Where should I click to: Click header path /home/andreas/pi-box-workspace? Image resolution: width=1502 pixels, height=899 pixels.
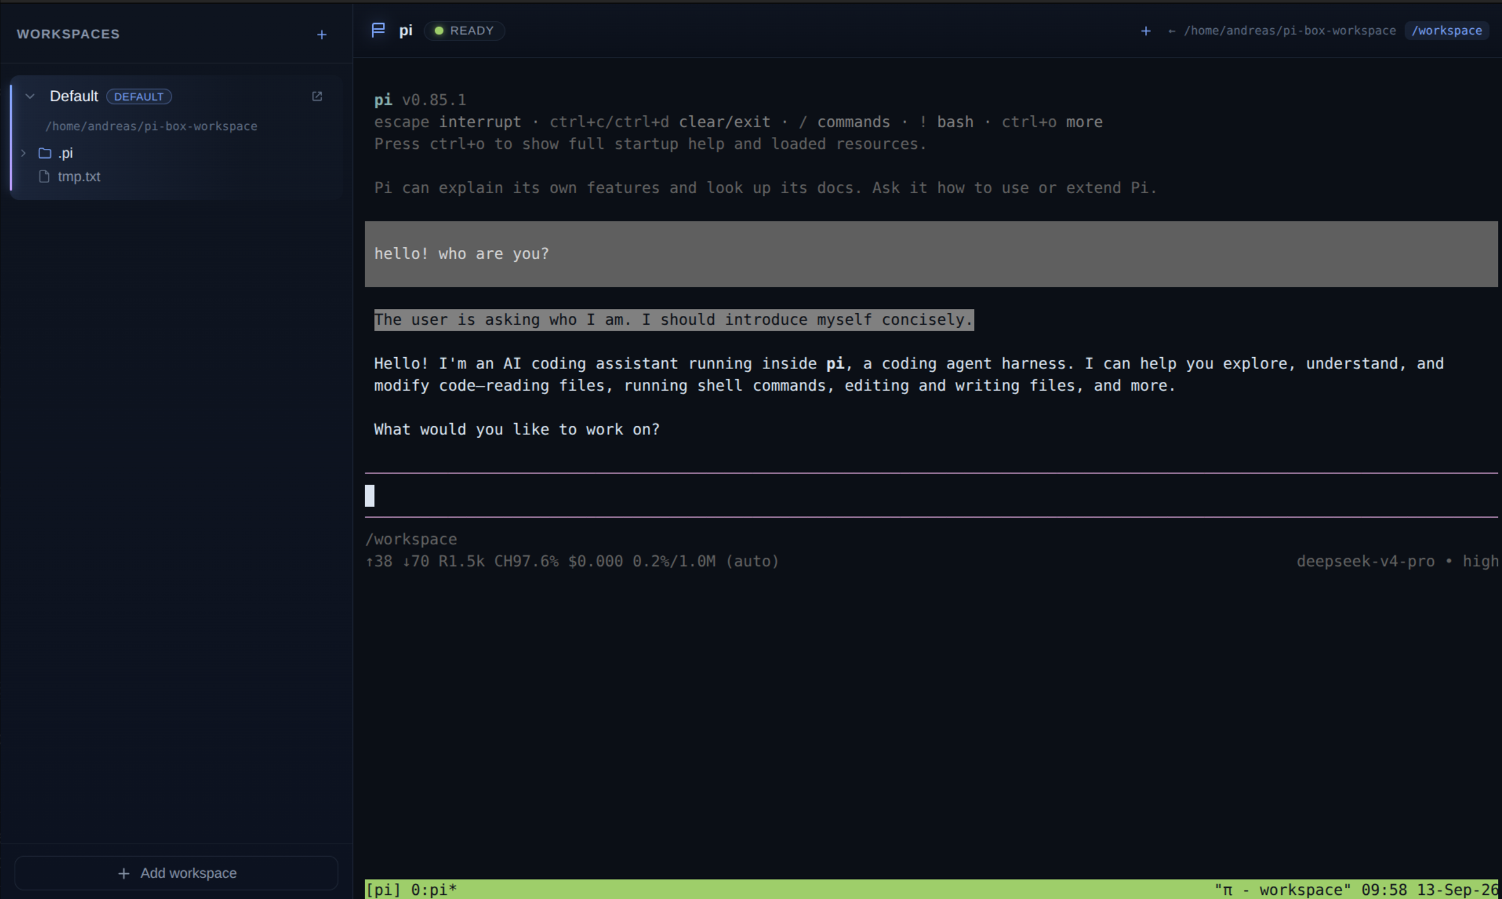[x=1290, y=30]
